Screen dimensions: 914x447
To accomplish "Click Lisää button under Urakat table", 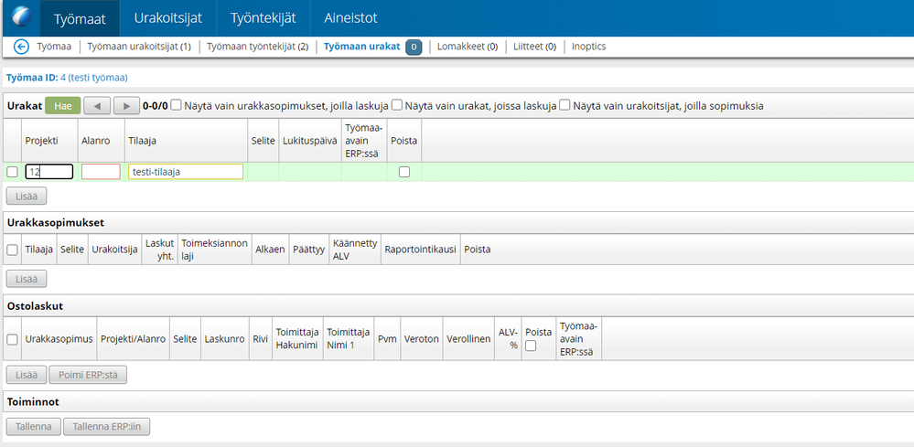I will pyautogui.click(x=27, y=197).
